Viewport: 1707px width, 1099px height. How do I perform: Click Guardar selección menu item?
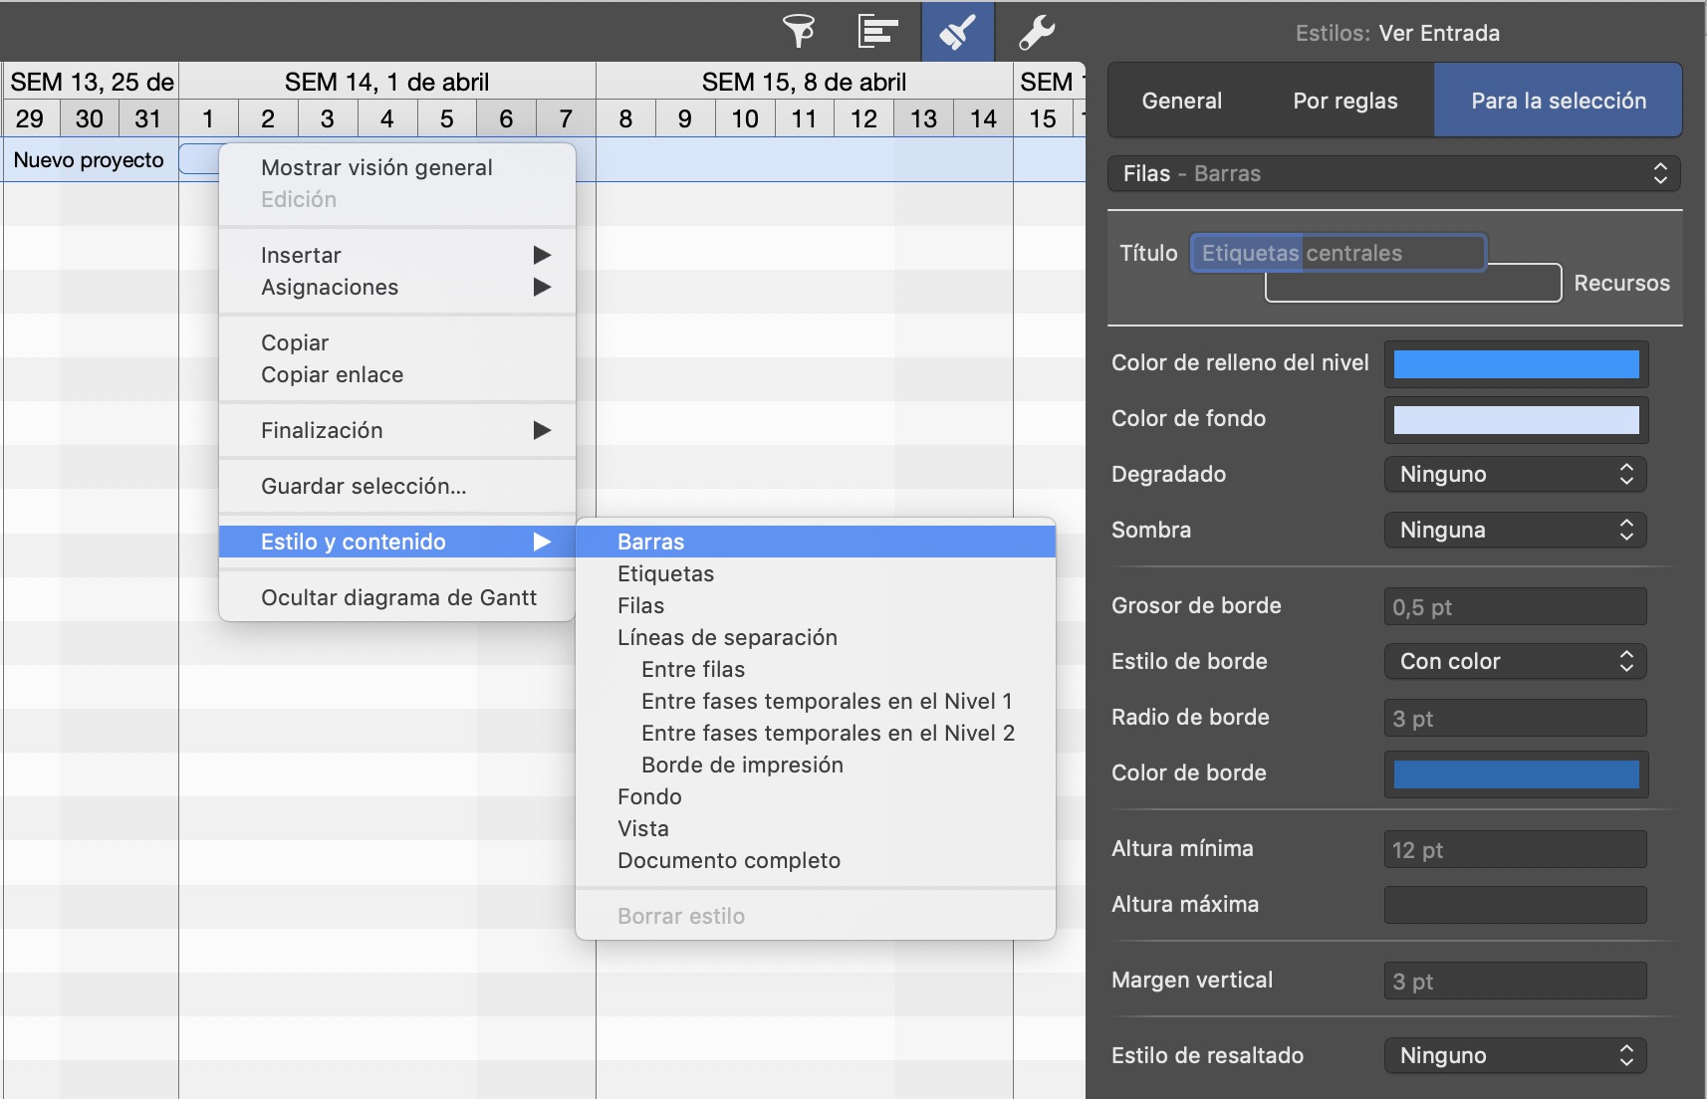point(364,486)
